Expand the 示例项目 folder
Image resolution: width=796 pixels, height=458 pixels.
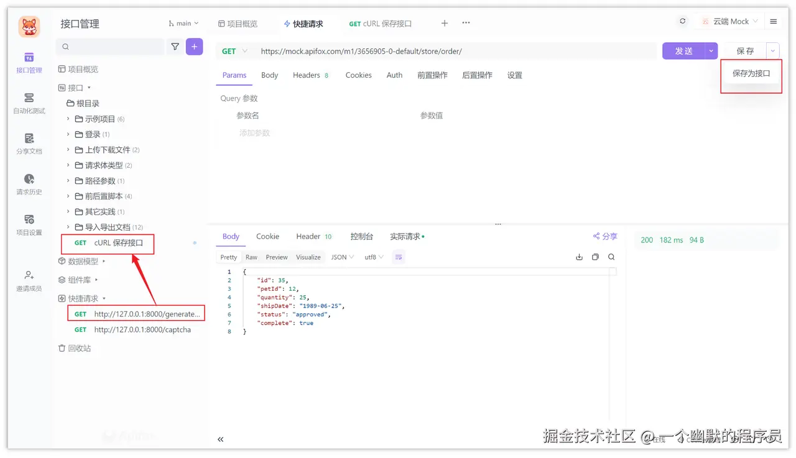(x=68, y=119)
